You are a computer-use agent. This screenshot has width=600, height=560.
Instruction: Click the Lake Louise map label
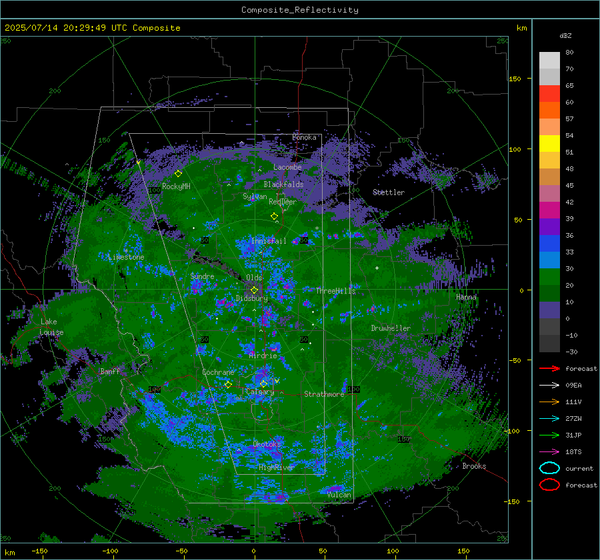pyautogui.click(x=52, y=327)
